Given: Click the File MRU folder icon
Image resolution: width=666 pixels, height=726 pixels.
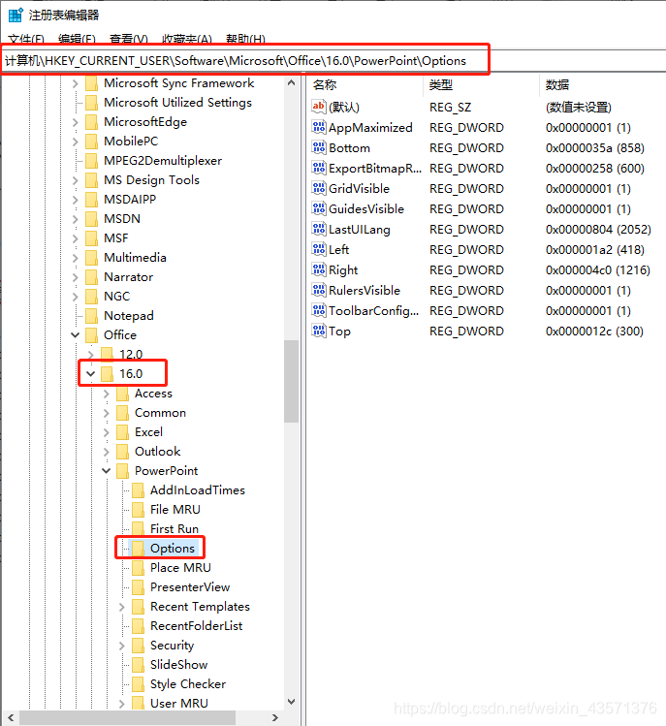Looking at the screenshot, I should coord(138,509).
